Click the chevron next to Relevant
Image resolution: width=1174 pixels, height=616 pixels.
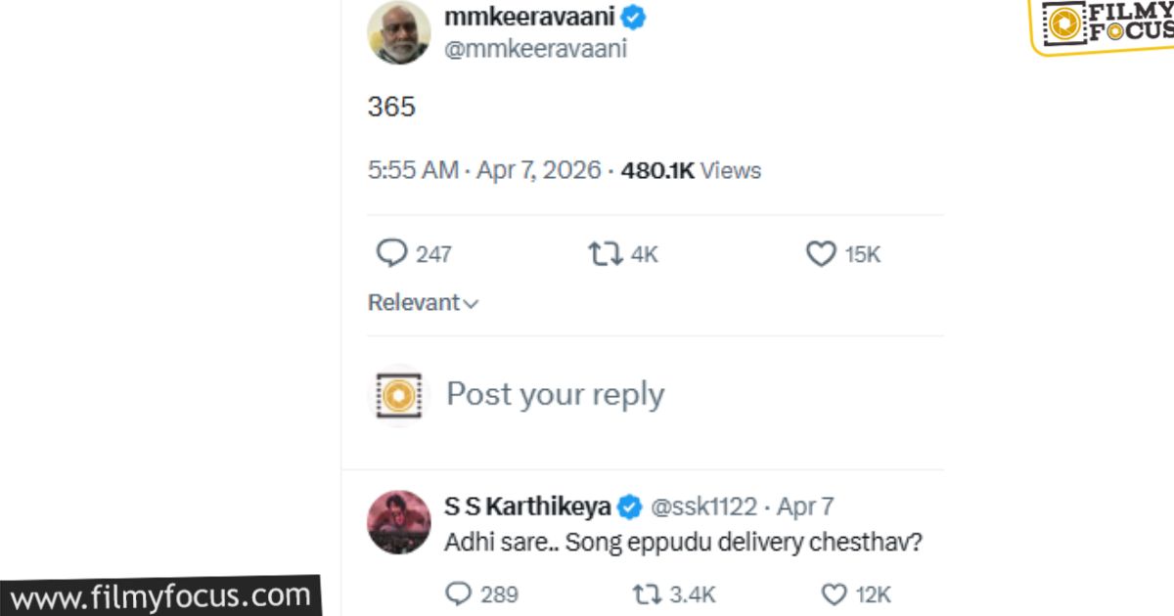pos(471,304)
